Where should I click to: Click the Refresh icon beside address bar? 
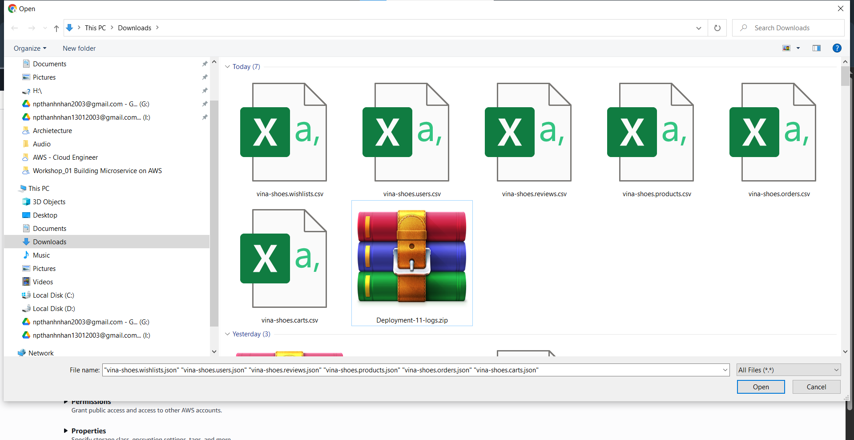coord(717,28)
